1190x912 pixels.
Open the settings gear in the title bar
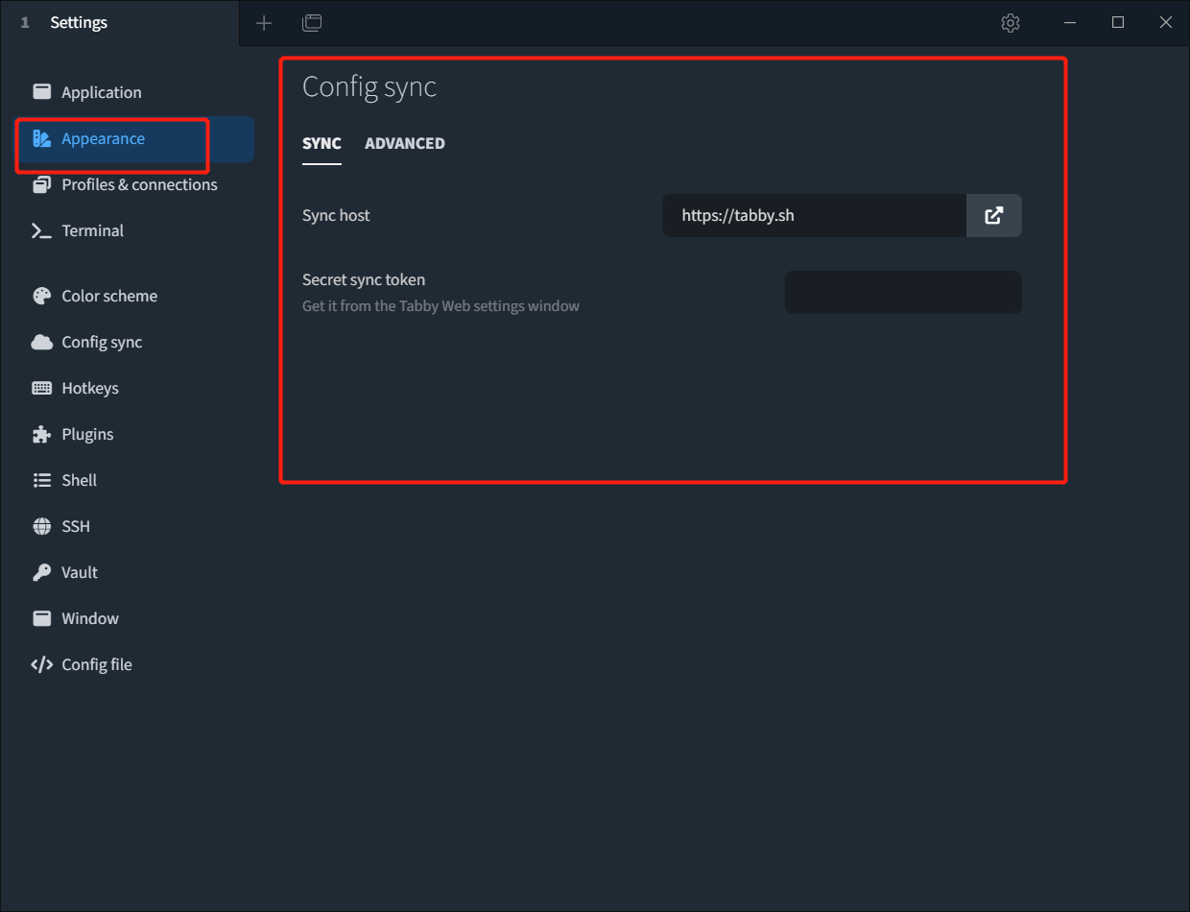coord(1011,22)
